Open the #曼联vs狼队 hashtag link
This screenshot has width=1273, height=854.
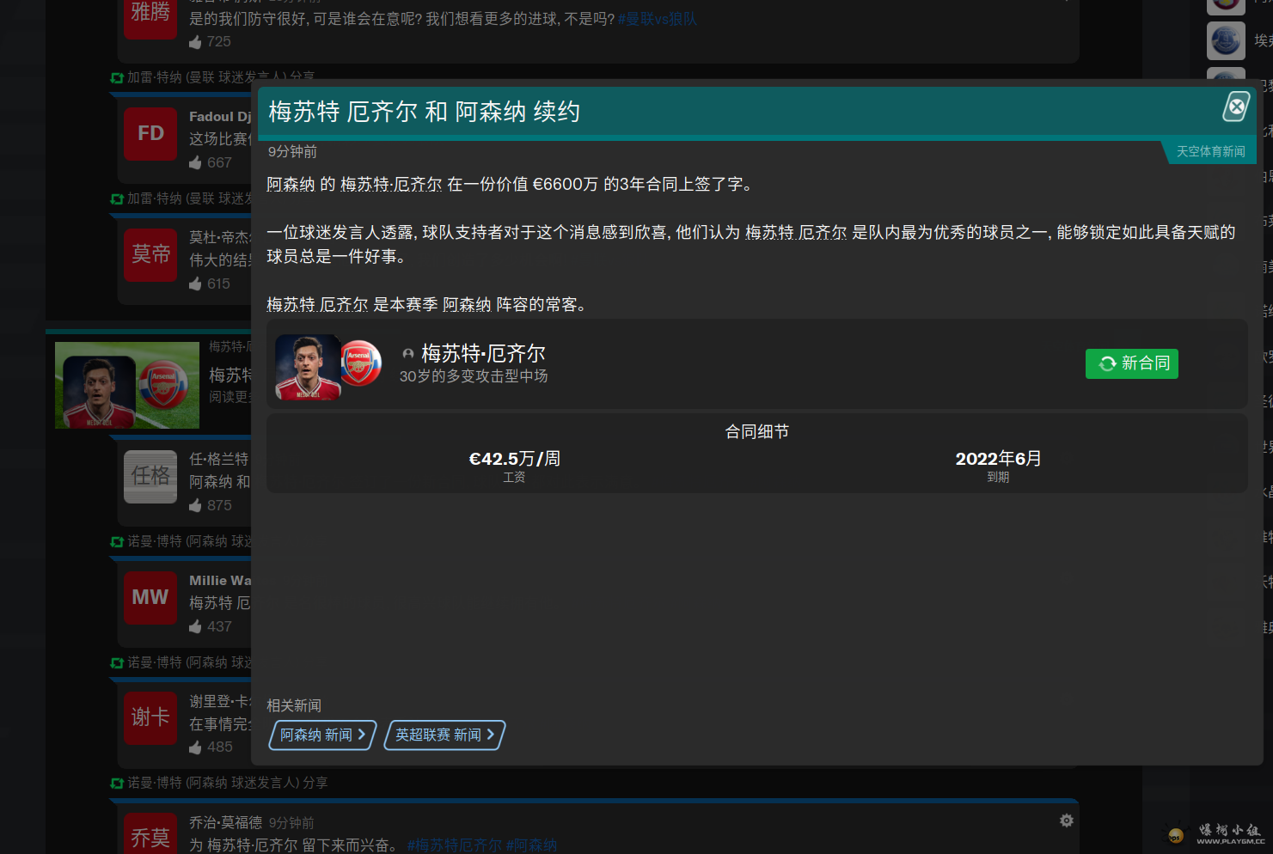658,19
